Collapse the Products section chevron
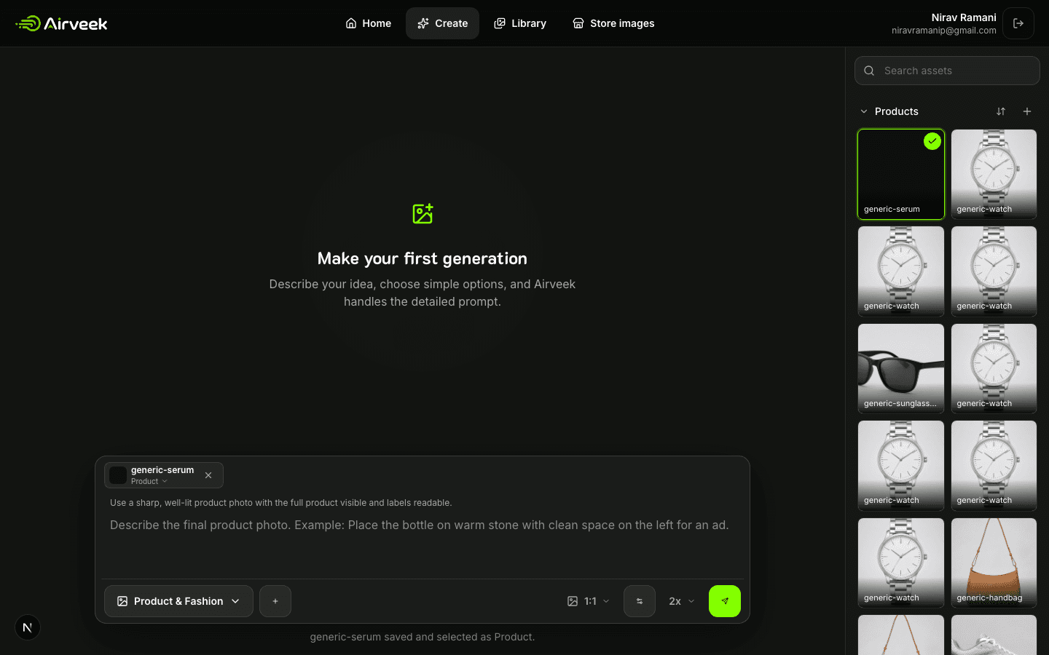 pyautogui.click(x=864, y=111)
